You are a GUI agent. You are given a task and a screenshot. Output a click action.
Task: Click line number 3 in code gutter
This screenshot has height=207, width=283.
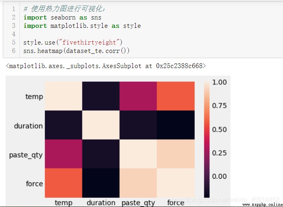[x=14, y=25]
